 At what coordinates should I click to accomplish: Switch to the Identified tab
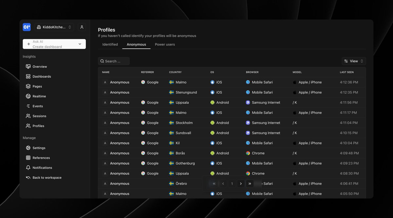110,45
